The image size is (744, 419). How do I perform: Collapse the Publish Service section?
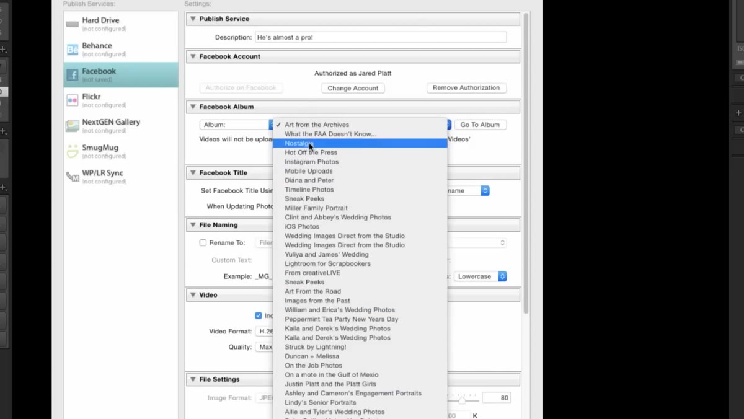[193, 19]
